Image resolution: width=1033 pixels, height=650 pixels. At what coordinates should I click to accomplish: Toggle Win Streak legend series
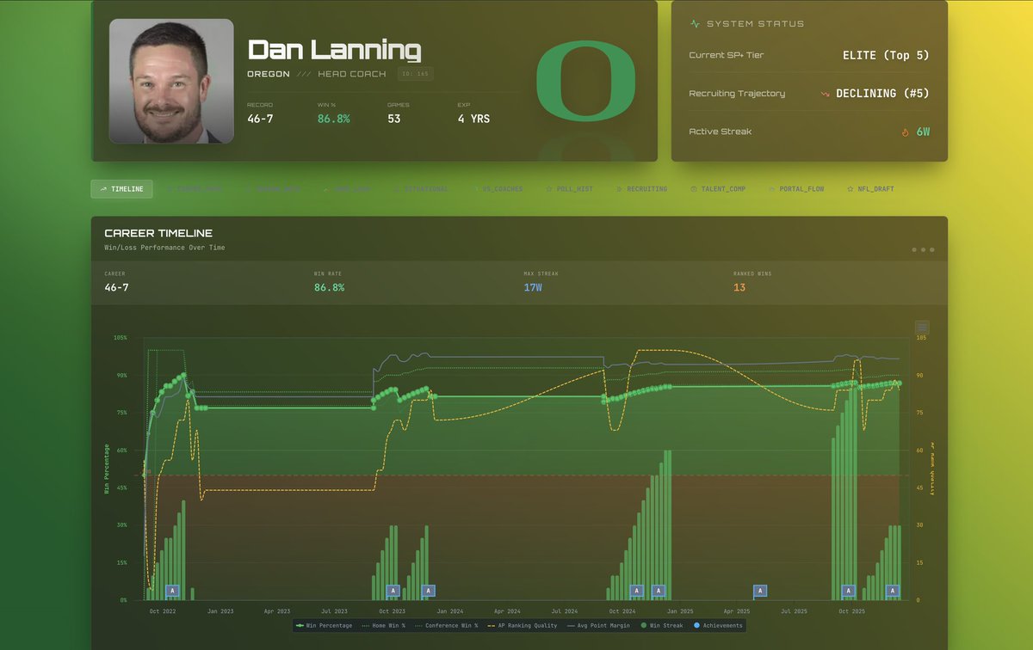point(660,625)
